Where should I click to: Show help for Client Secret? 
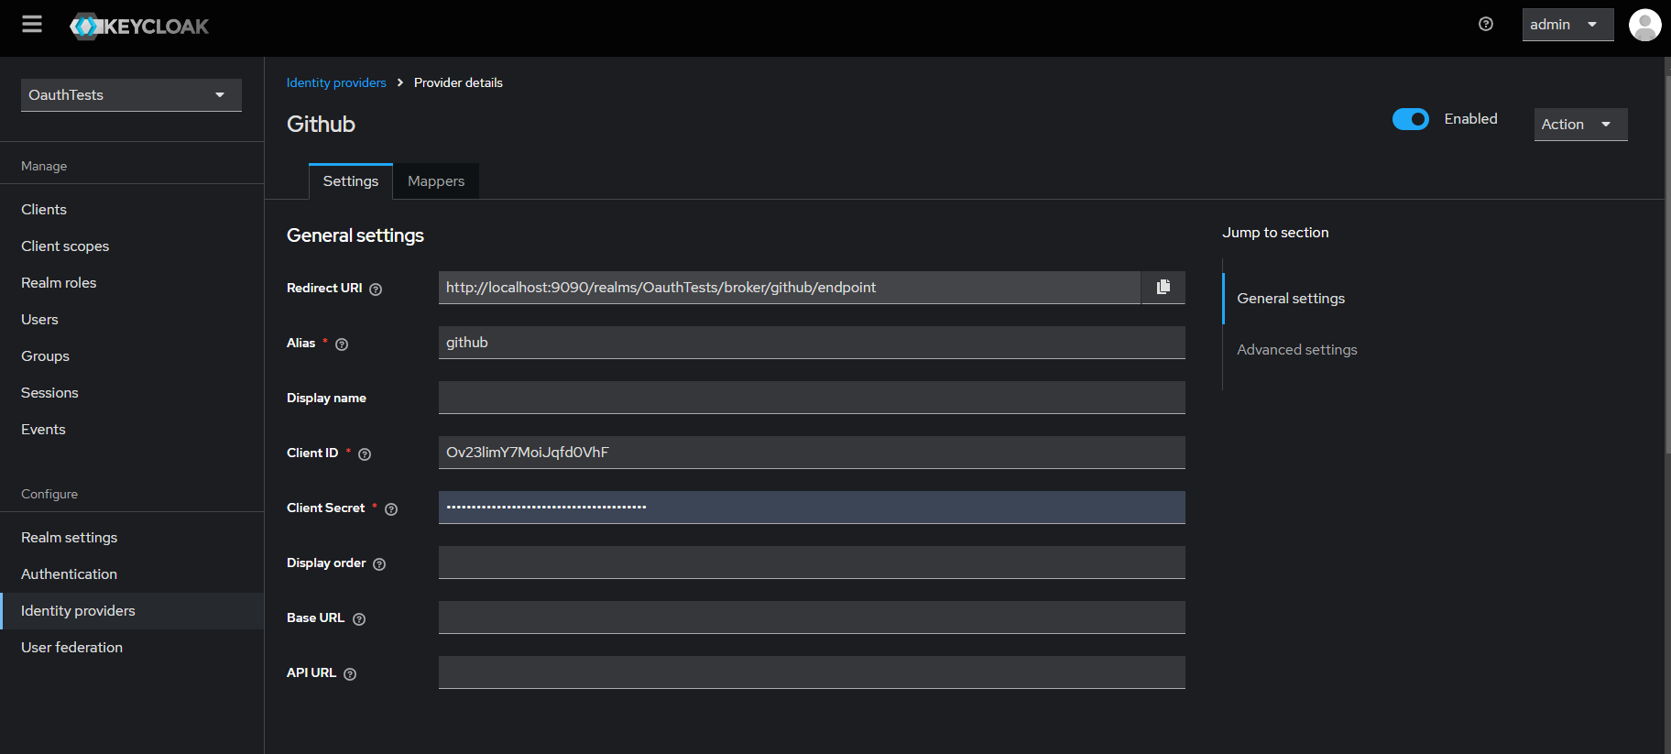(x=391, y=509)
